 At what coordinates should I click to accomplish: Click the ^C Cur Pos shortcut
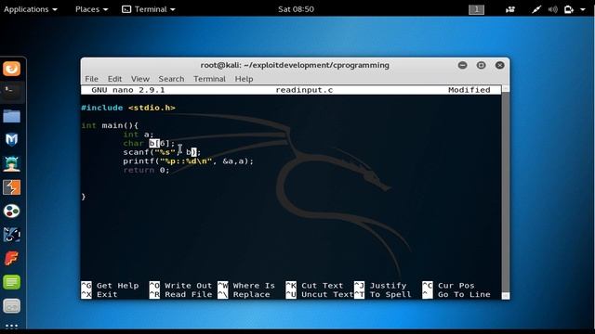448,286
